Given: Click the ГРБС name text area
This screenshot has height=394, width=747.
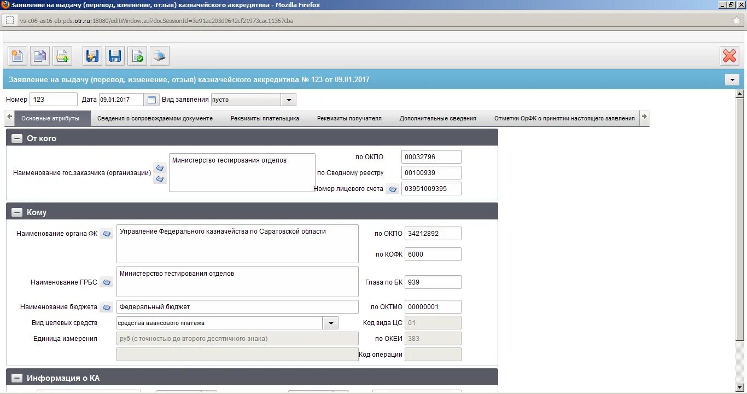Looking at the screenshot, I should click(x=237, y=282).
